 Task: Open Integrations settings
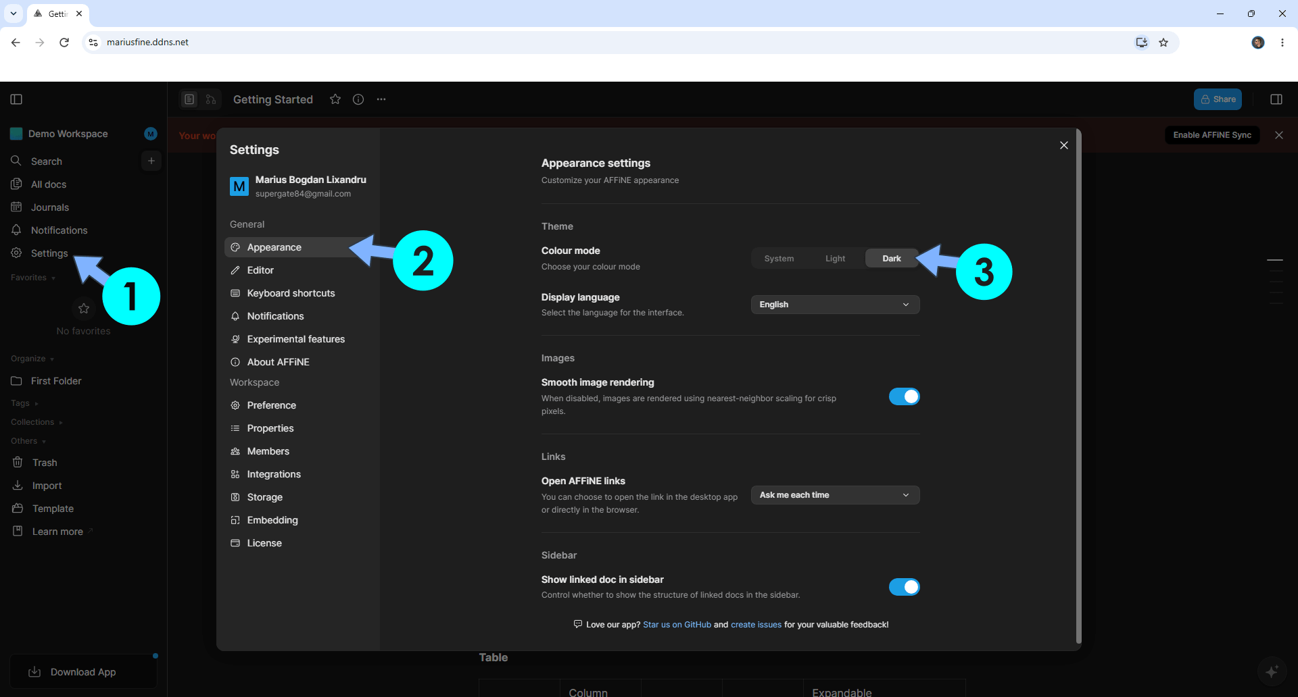tap(299, 474)
